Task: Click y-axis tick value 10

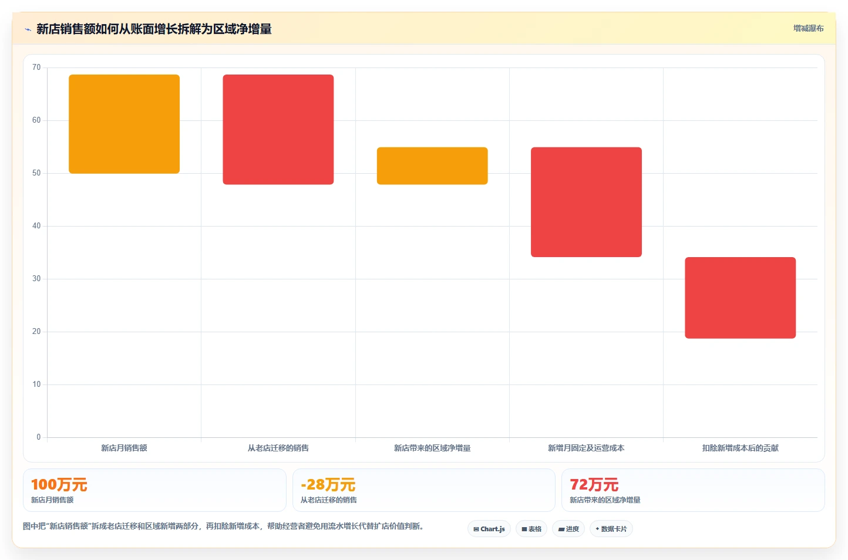Action: (36, 384)
